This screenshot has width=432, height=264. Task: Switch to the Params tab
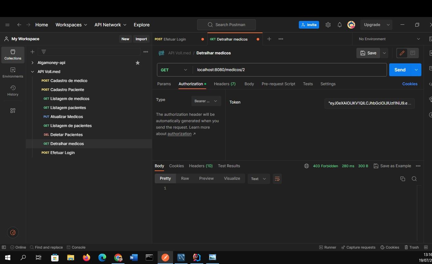[164, 84]
